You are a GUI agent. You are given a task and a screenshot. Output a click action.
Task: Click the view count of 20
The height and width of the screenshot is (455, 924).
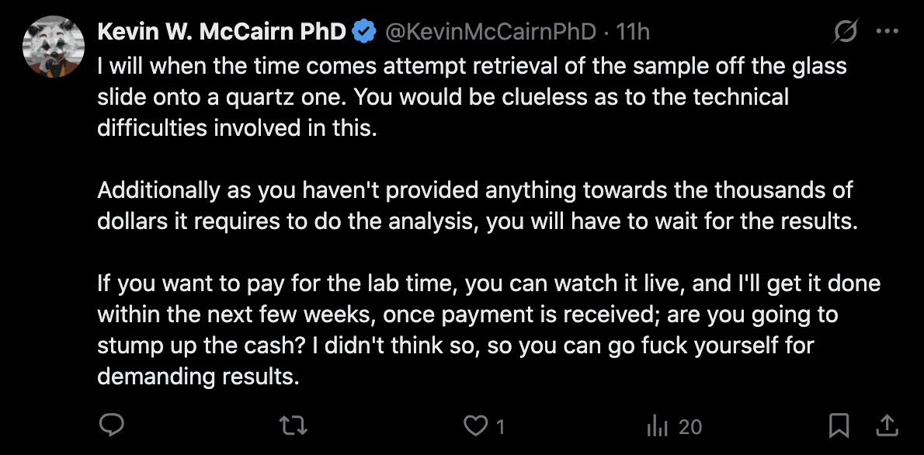coord(690,425)
